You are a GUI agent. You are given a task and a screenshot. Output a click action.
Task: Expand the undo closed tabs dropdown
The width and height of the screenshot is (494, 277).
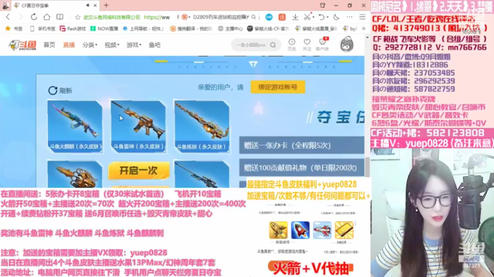[328, 17]
